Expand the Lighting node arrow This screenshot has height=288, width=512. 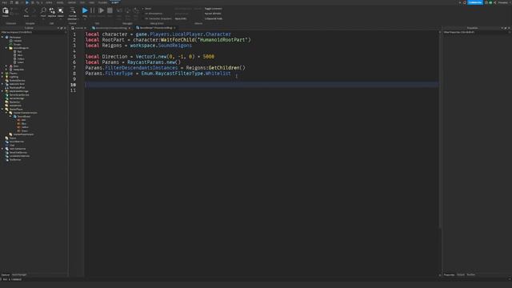(2, 77)
